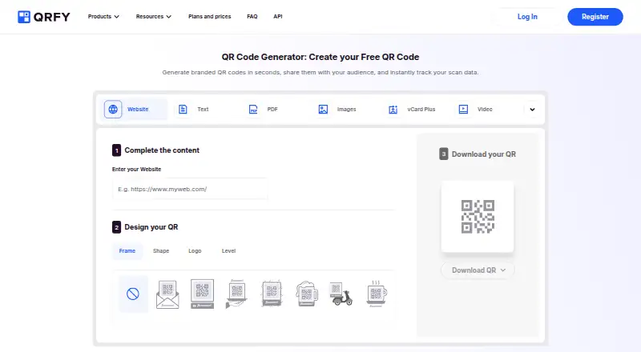641x352 pixels.
Task: Pick the delivery scooter QR frame
Action: [341, 294]
